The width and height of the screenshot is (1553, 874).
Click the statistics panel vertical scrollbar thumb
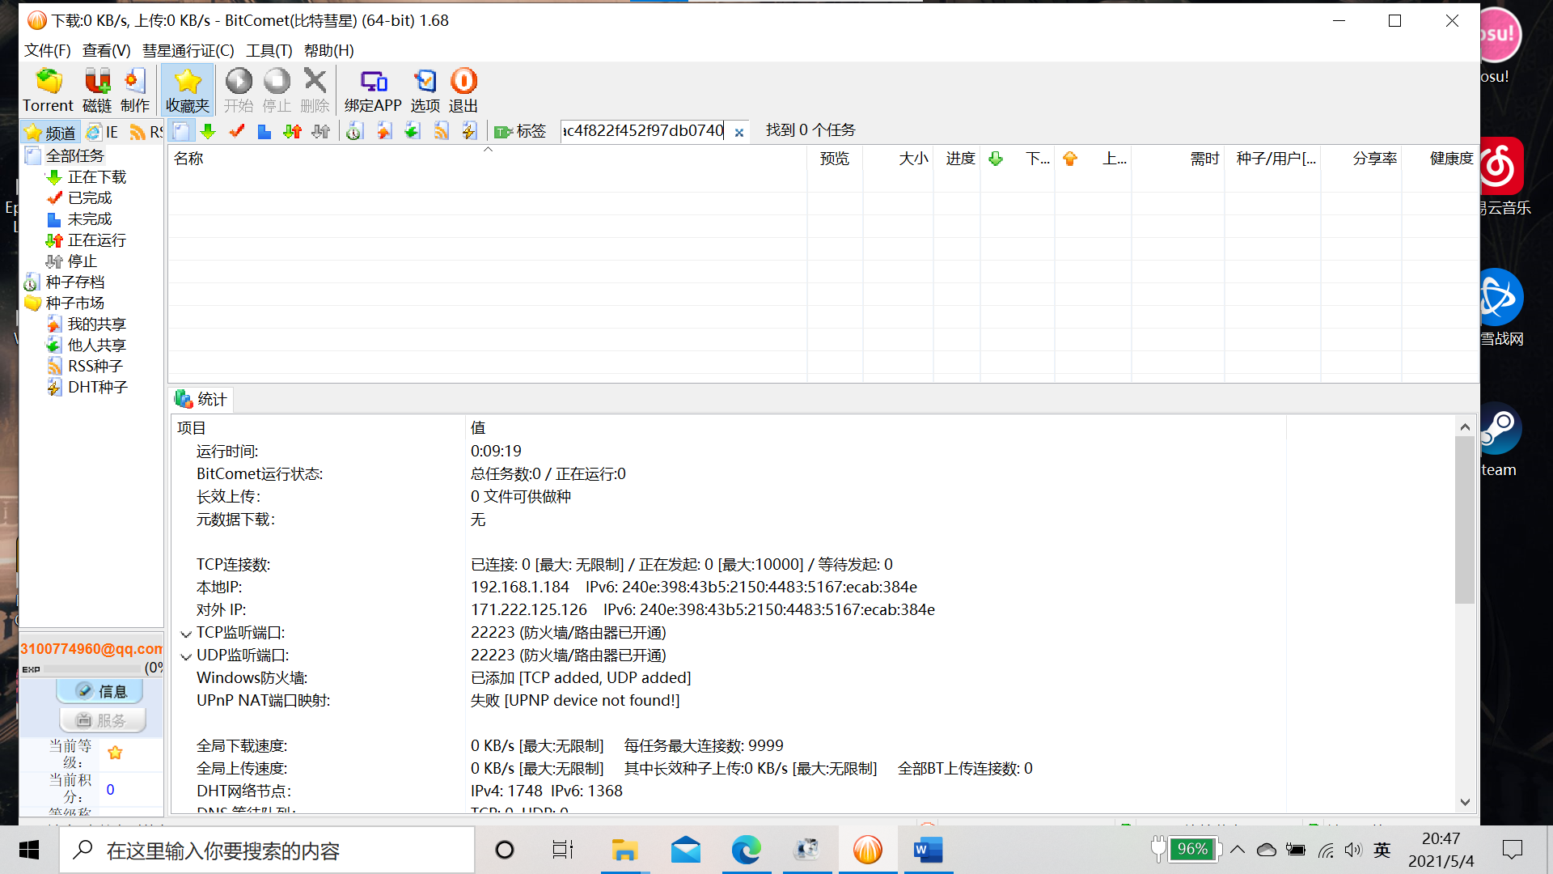[1464, 518]
